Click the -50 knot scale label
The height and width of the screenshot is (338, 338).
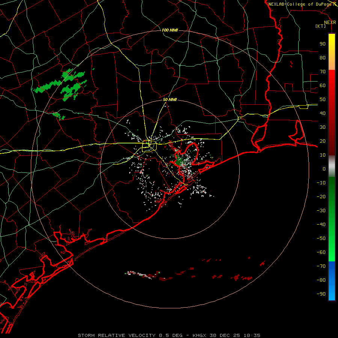pos(321,238)
